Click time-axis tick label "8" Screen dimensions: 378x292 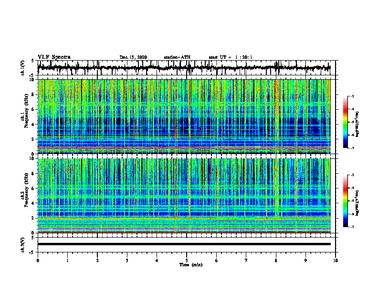point(276,261)
